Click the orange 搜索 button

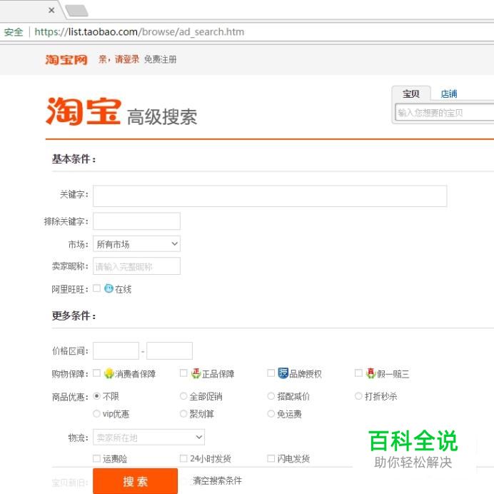pyautogui.click(x=135, y=481)
